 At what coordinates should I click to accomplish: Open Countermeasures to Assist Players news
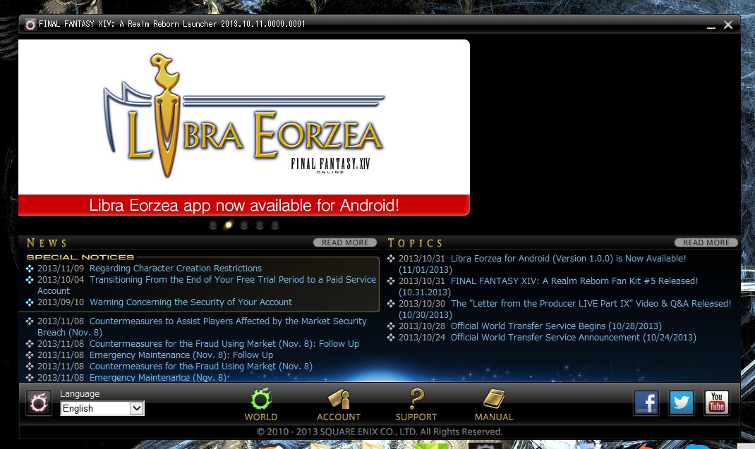pyautogui.click(x=202, y=326)
